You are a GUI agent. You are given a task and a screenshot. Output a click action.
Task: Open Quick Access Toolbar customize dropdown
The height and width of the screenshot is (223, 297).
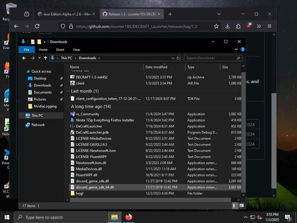[44, 42]
